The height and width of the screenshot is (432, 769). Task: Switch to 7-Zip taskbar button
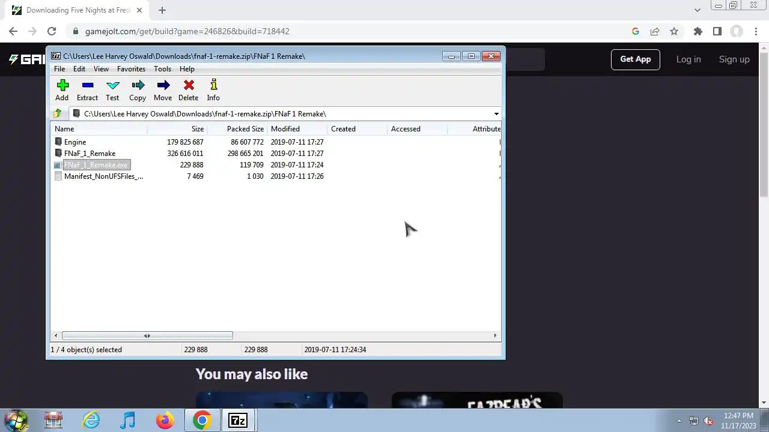239,421
